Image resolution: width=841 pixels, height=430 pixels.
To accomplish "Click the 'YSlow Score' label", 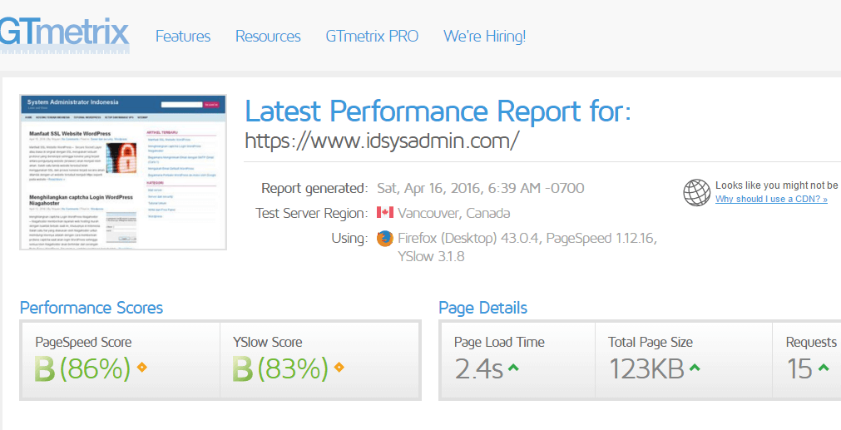I will pos(268,342).
